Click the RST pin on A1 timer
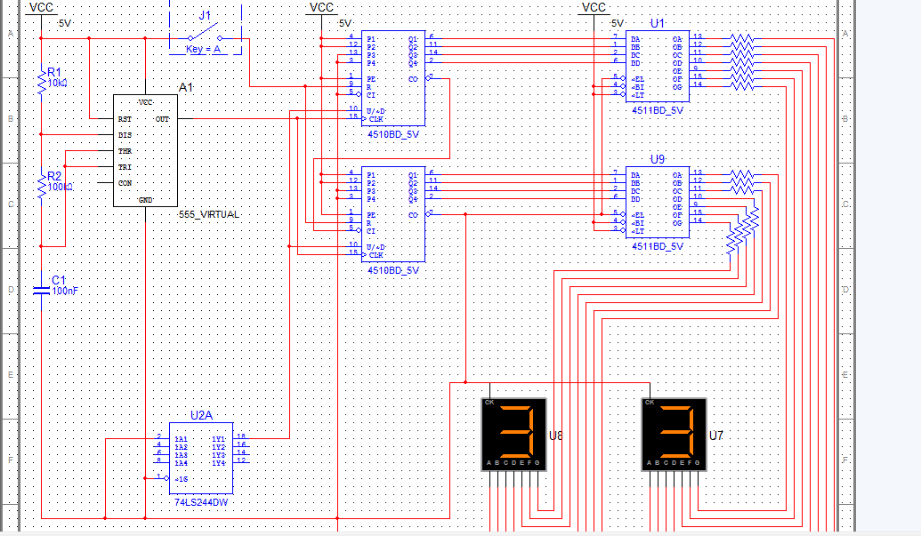 (125, 119)
